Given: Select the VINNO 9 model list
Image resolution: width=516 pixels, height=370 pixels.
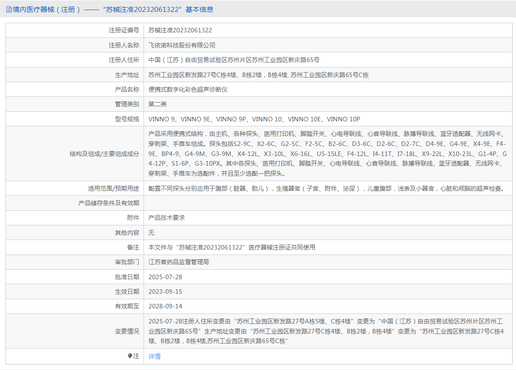Looking at the screenshot, I should tap(254, 119).
